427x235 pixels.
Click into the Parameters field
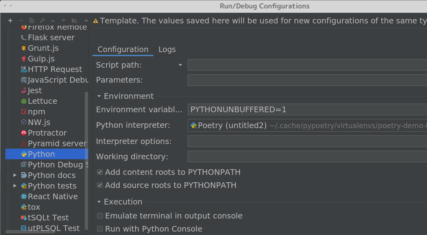[x=307, y=80]
